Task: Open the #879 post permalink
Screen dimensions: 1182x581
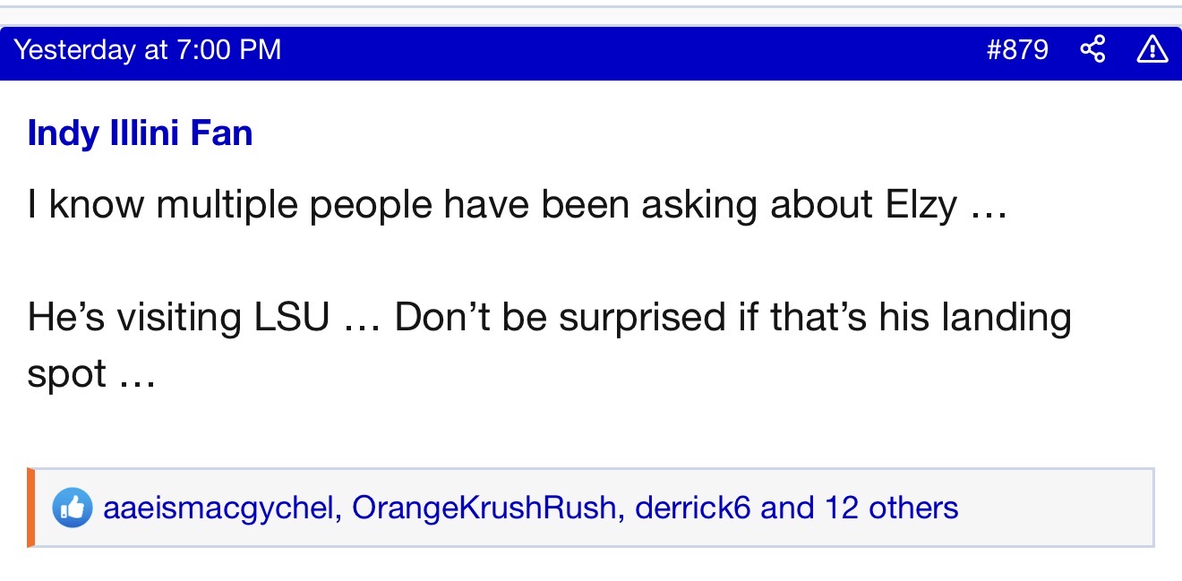Action: tap(1016, 49)
